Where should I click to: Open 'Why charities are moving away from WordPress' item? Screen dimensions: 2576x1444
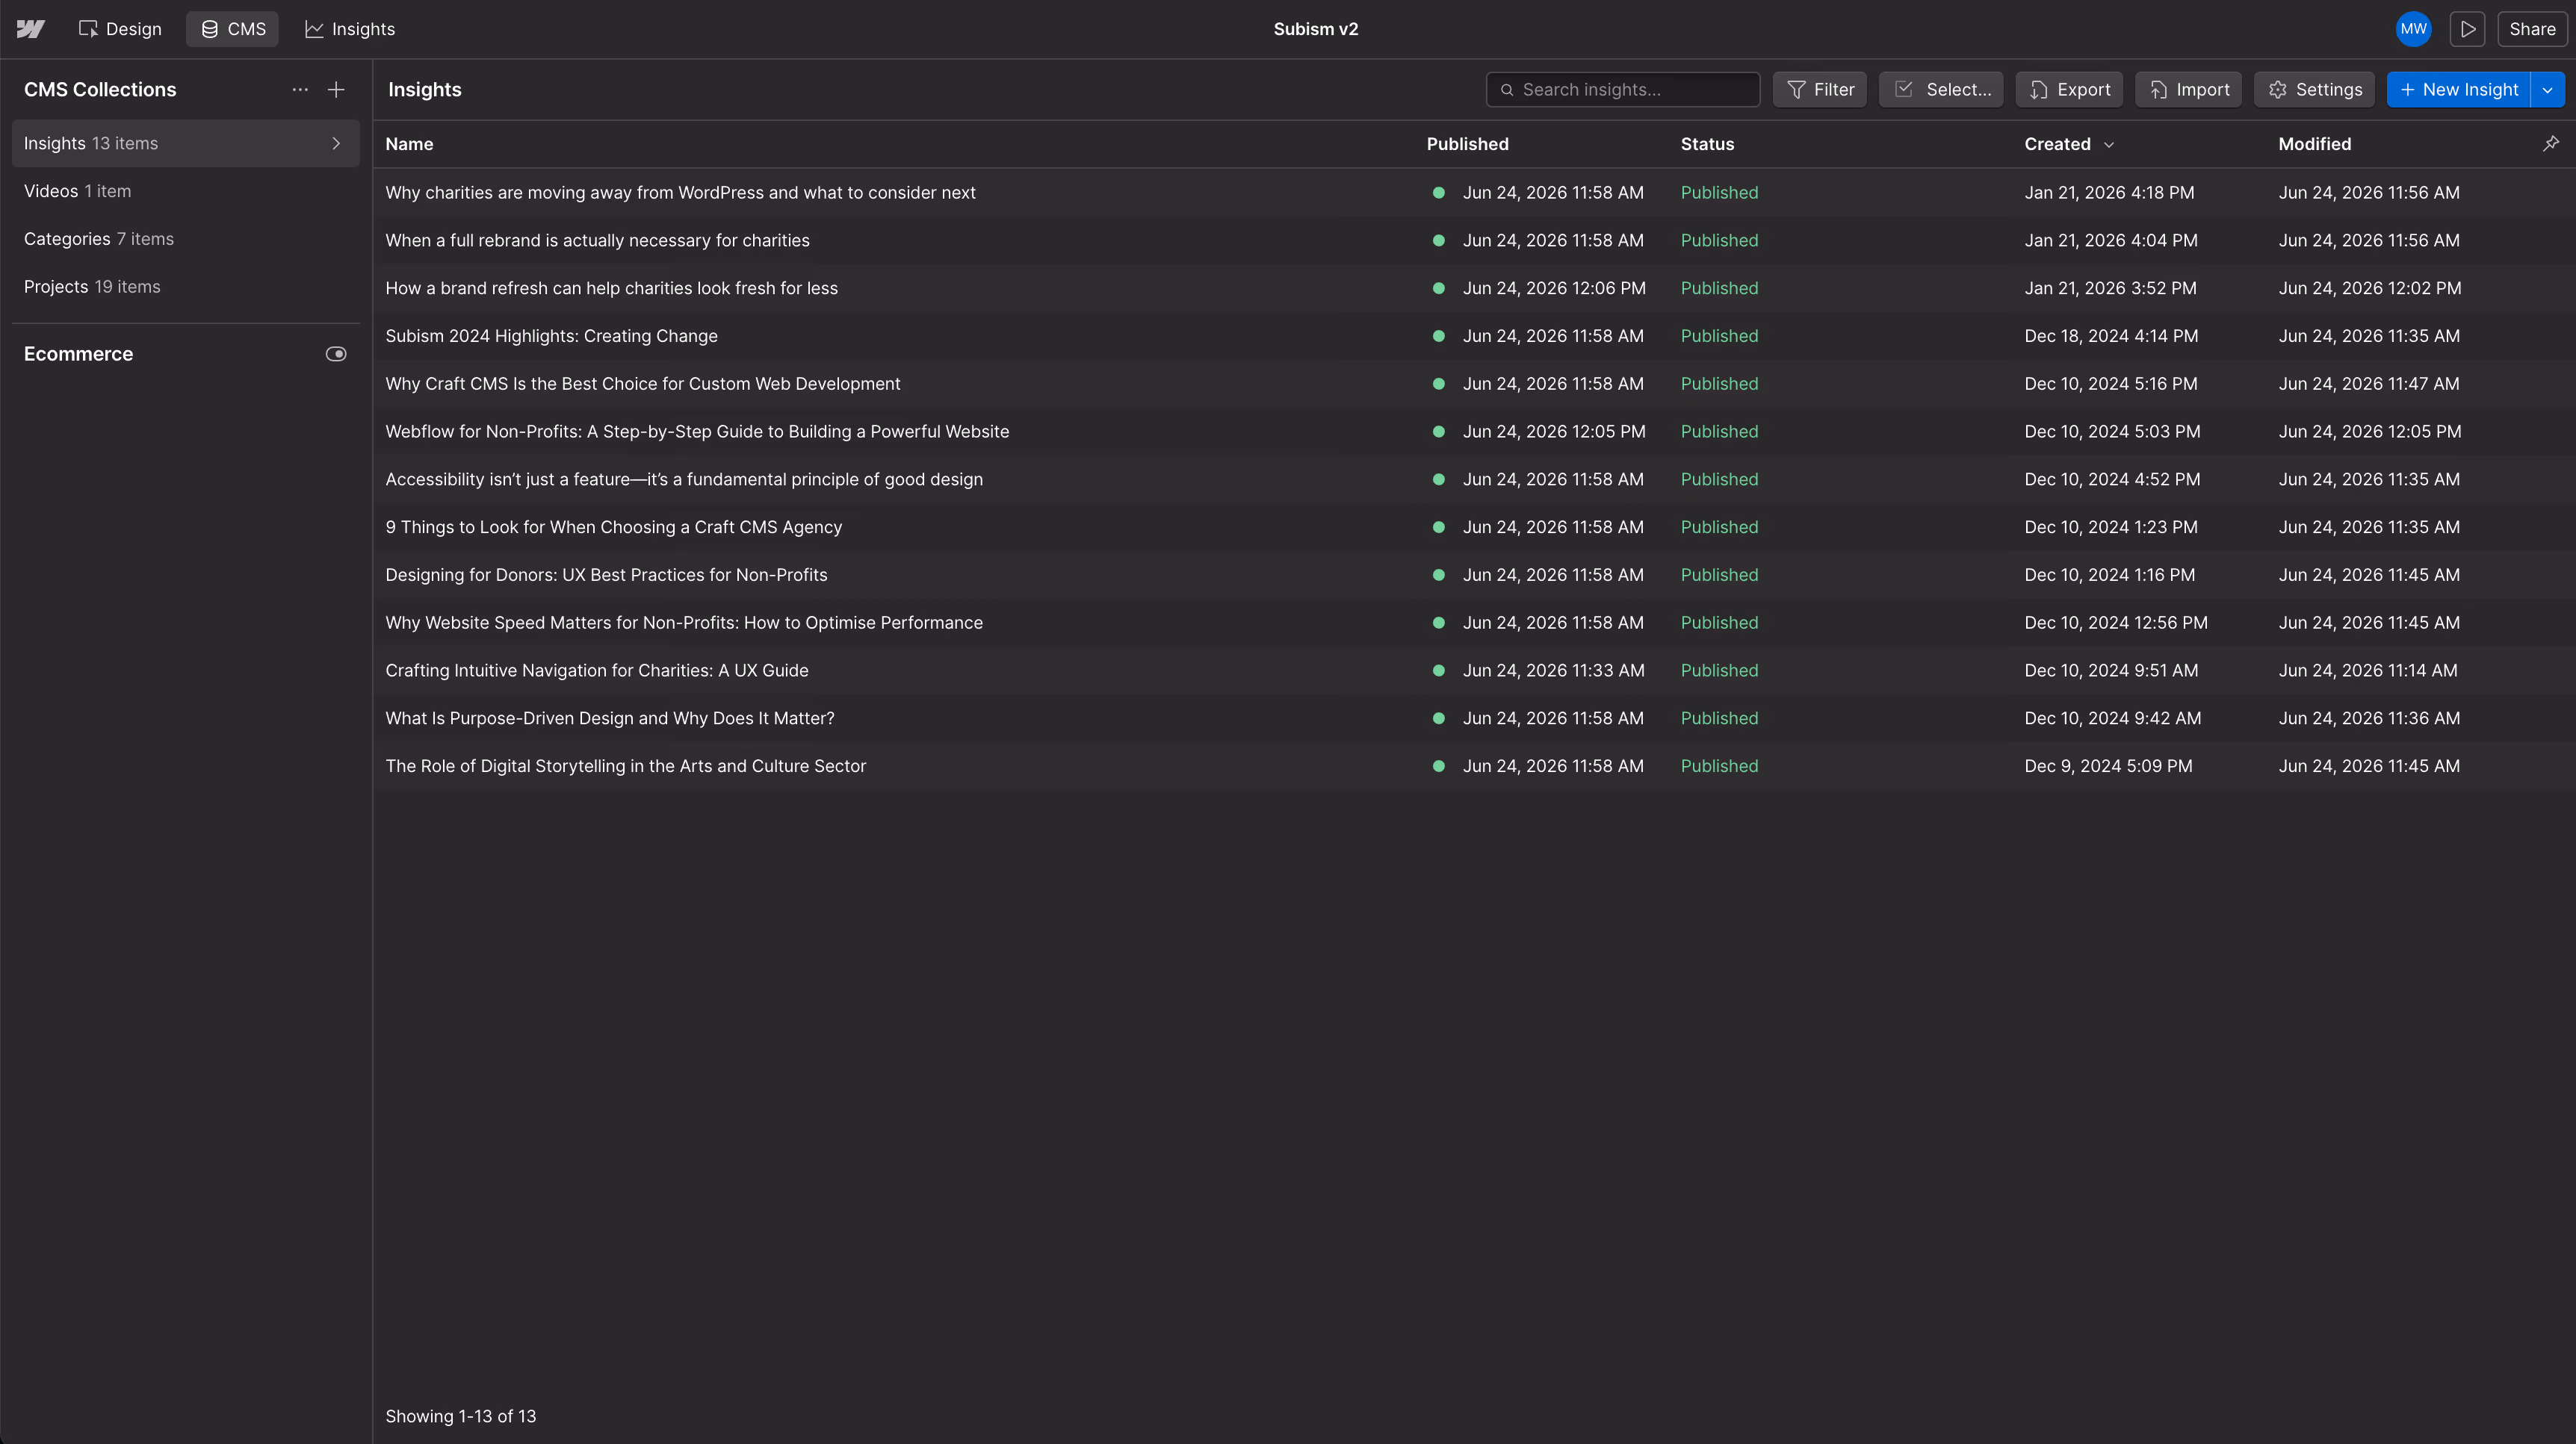click(680, 193)
